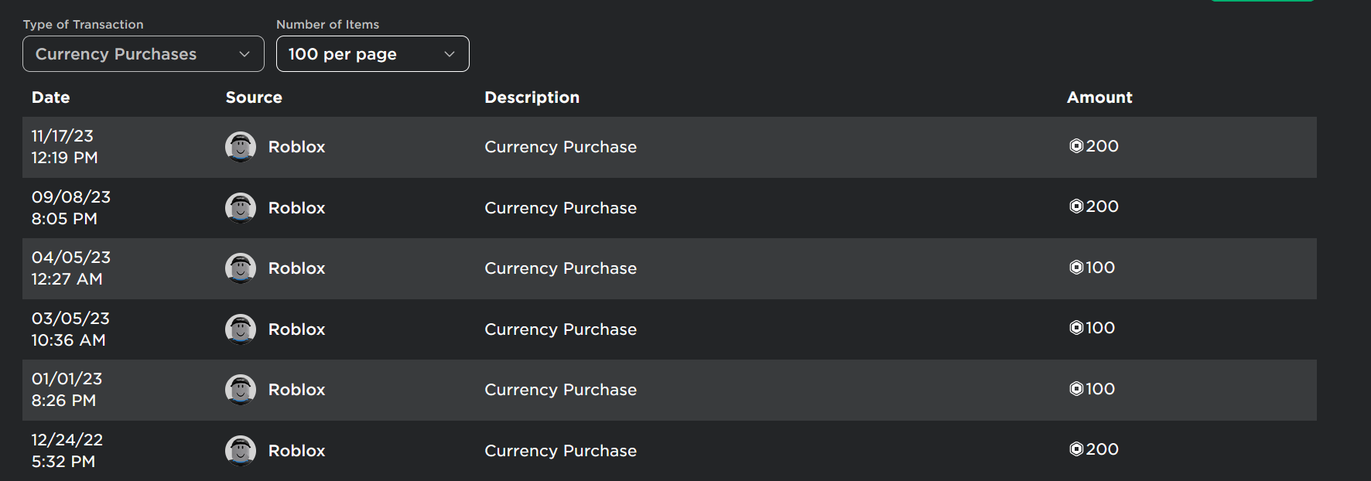Click the Robux icon beside the top 200 amount
The width and height of the screenshot is (1371, 481).
[x=1075, y=145]
